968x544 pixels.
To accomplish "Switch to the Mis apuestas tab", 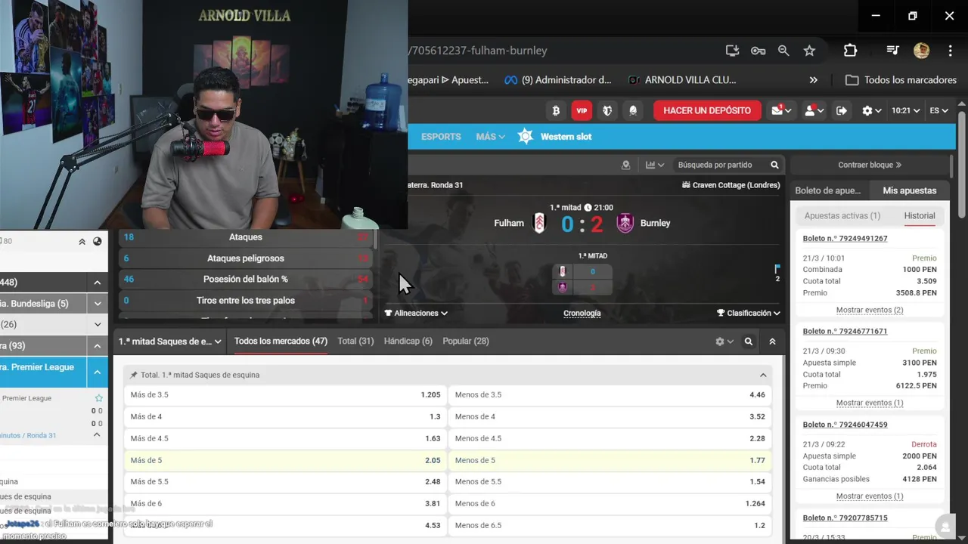I will (x=909, y=190).
